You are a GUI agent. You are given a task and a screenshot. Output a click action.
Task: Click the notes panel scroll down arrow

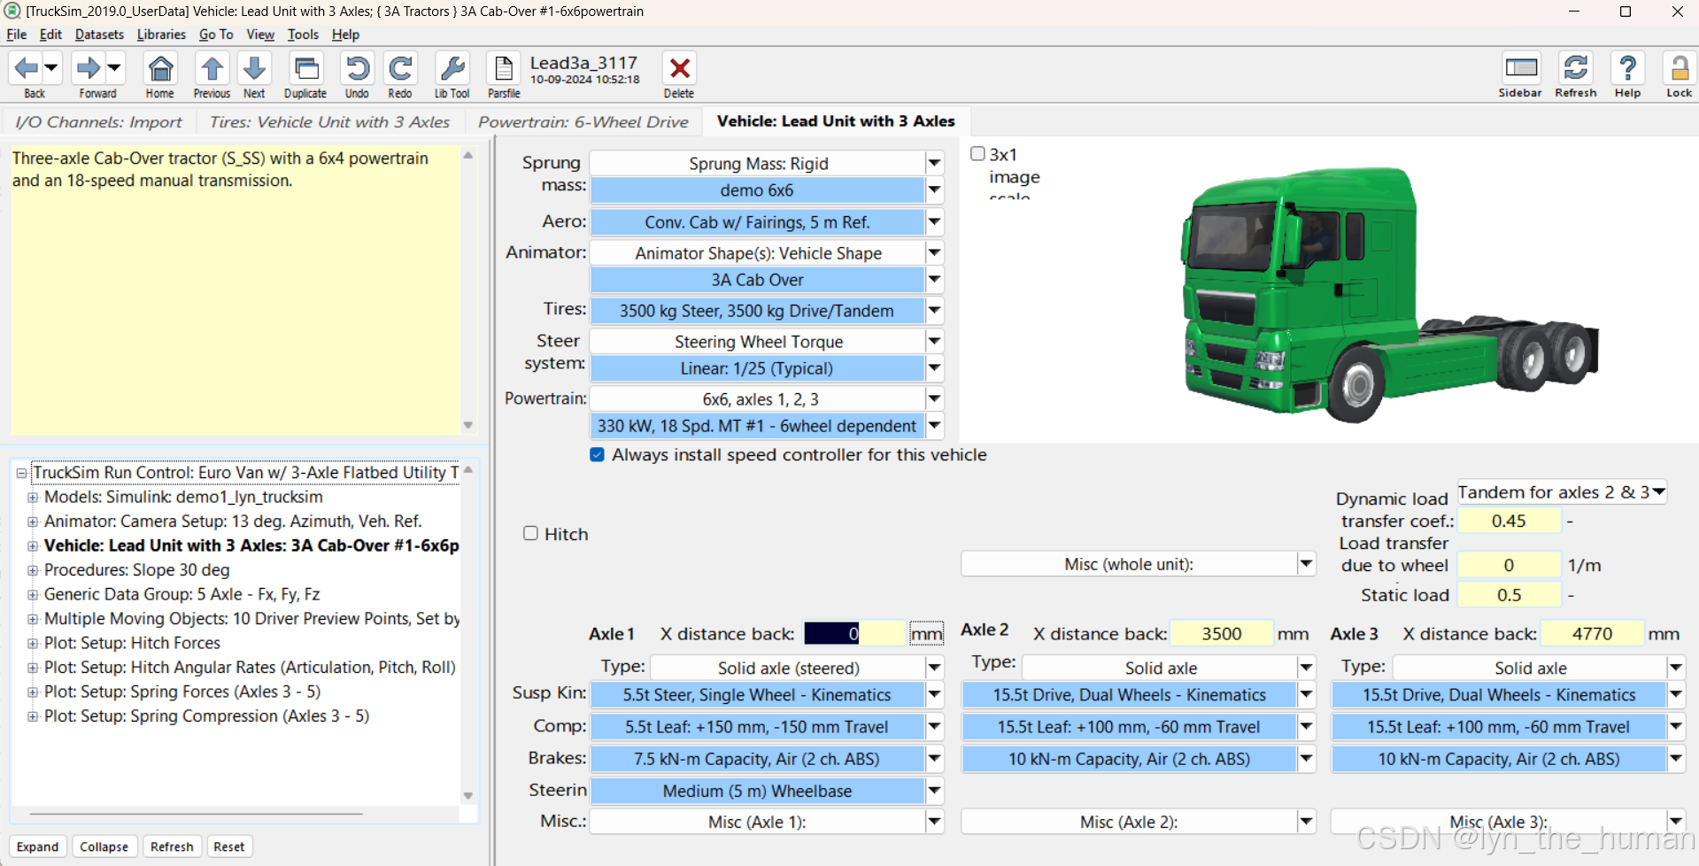tap(468, 426)
